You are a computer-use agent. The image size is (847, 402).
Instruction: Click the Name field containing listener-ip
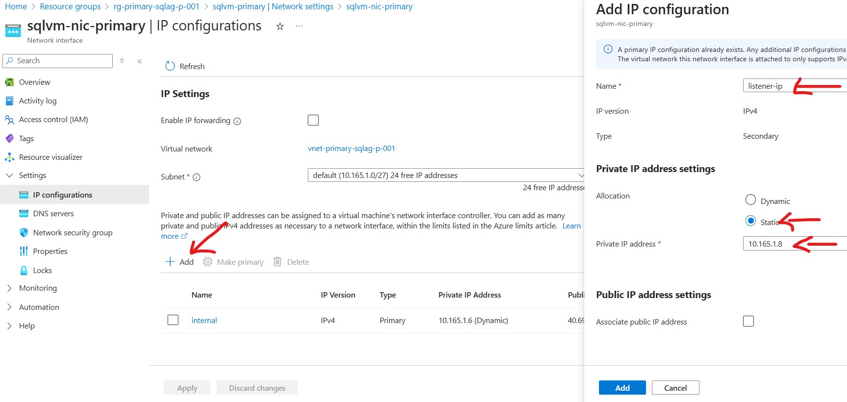[x=795, y=86]
